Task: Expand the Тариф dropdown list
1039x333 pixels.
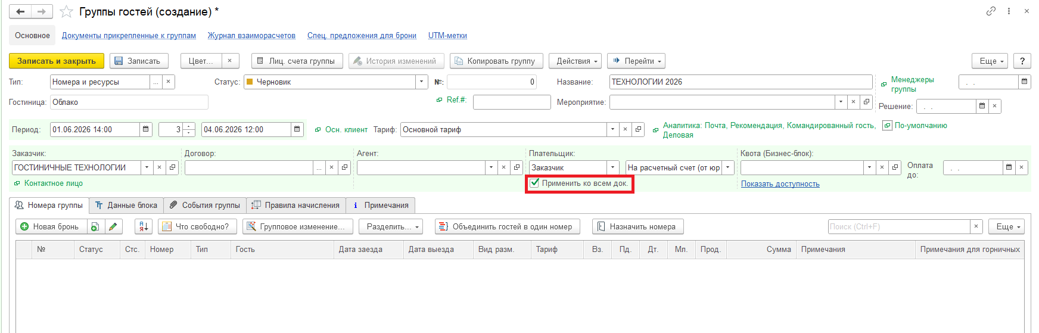Action: coord(612,129)
